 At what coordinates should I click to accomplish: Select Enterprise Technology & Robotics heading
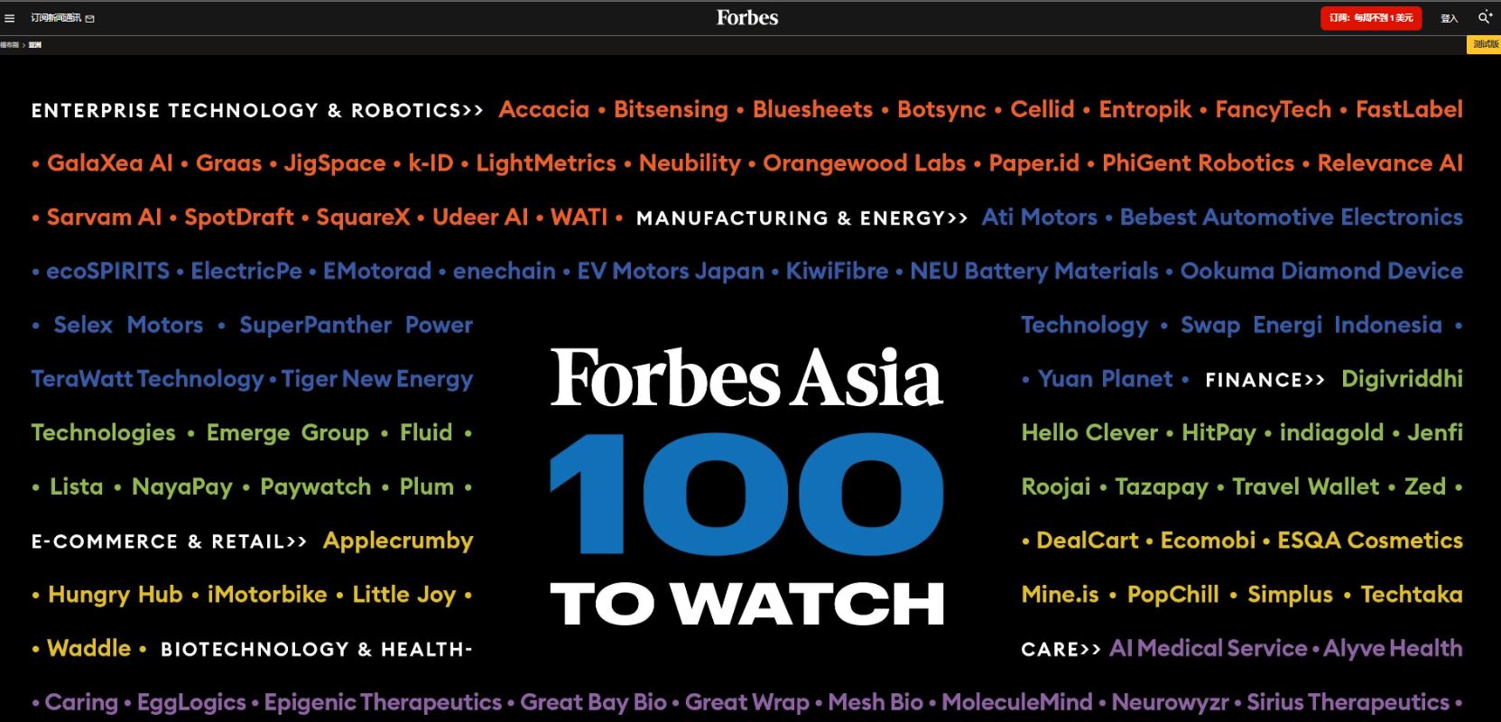(256, 110)
